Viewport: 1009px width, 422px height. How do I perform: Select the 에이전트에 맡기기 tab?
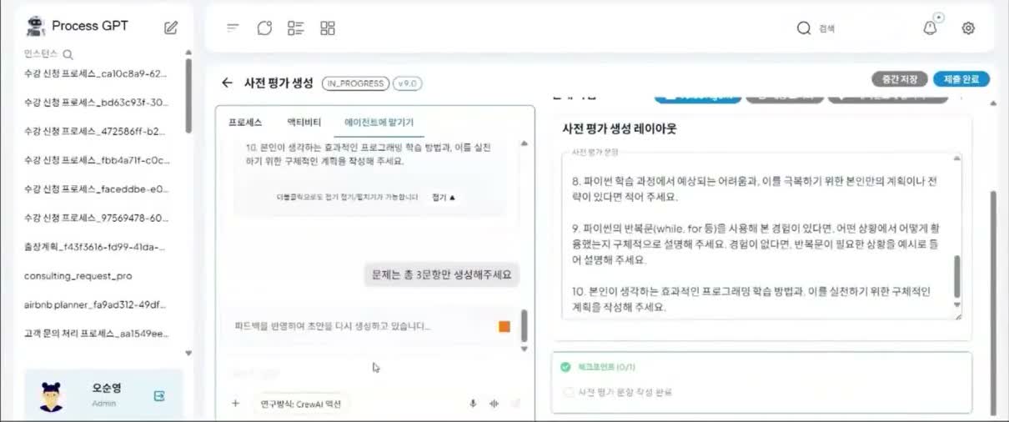379,122
